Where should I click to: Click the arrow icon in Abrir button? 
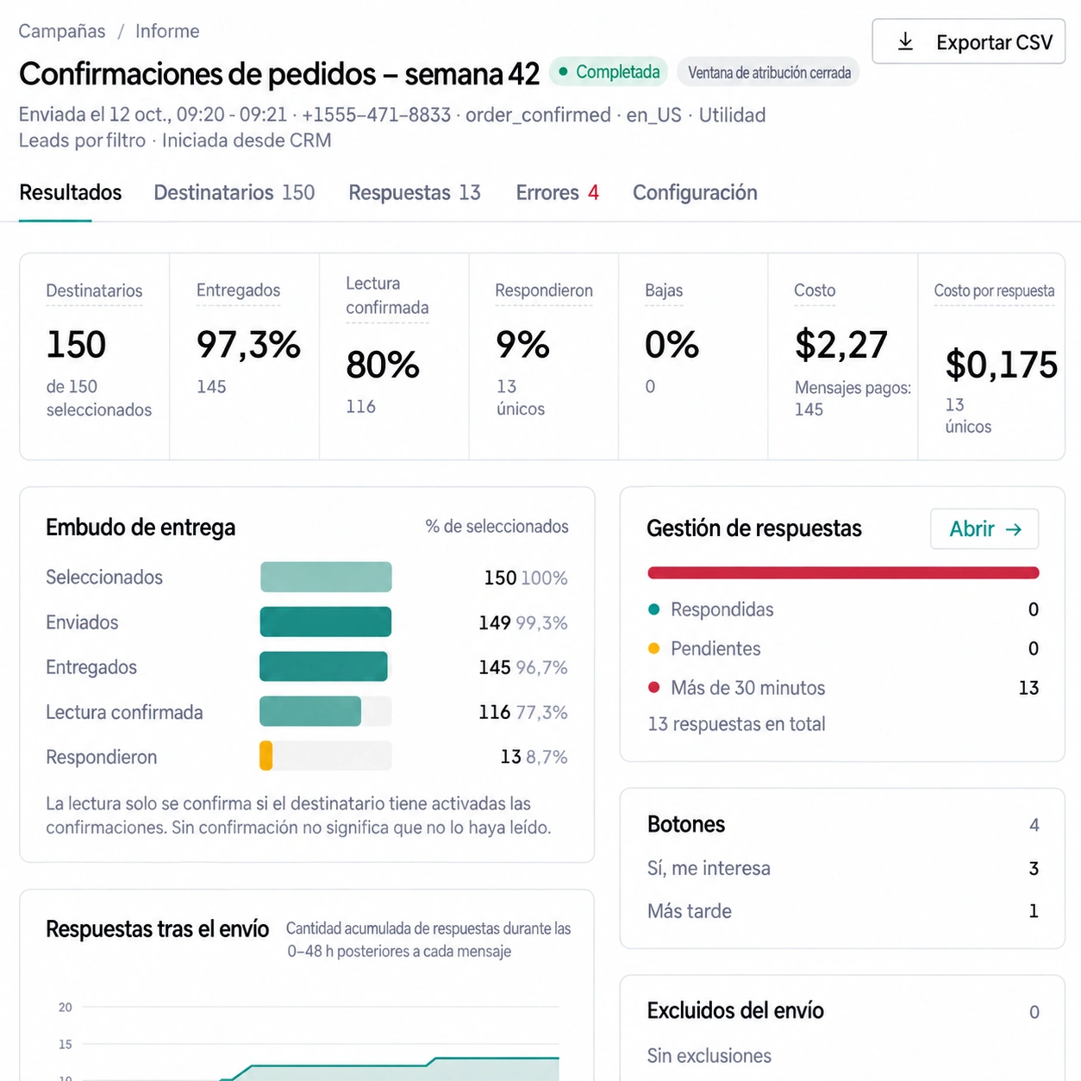point(1014,529)
